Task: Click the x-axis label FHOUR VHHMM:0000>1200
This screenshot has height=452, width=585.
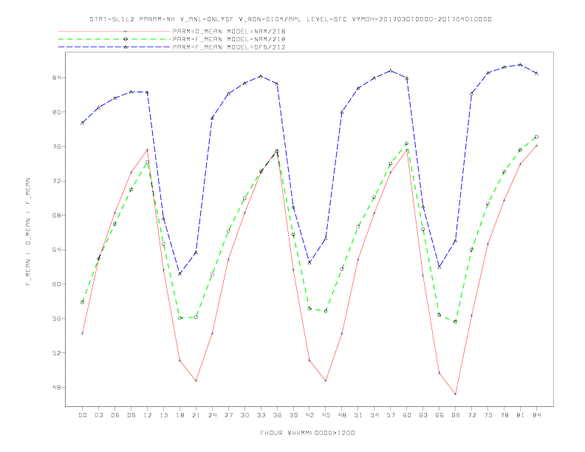Action: (x=307, y=433)
